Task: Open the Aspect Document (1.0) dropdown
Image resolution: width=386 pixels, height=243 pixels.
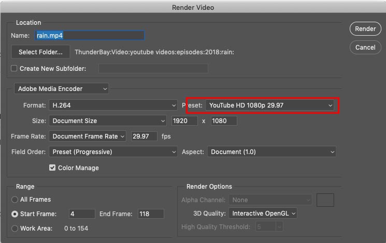Action: point(272,152)
